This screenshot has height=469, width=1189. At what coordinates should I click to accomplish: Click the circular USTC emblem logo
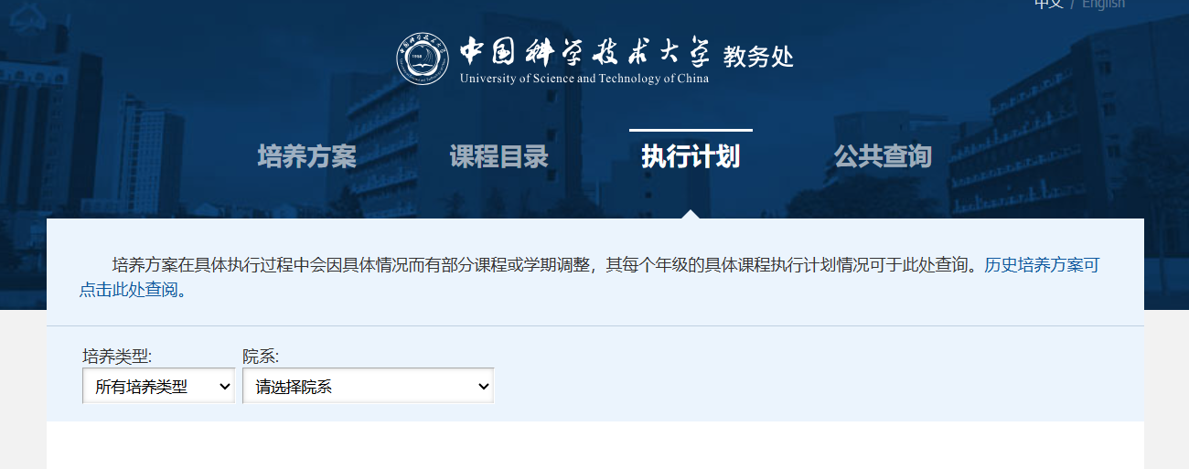423,58
